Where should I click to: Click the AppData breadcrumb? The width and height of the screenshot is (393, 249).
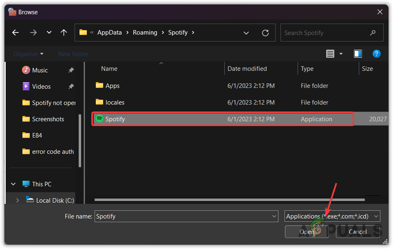point(110,33)
